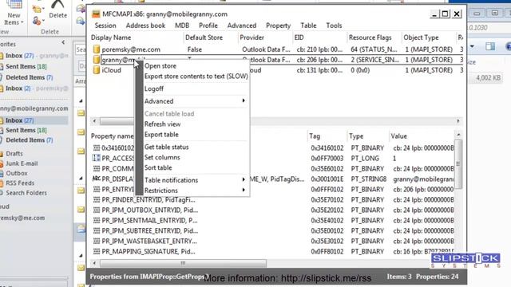Select Export store contents to text (SLOW)
Image resolution: width=511 pixels, height=287 pixels.
(x=196, y=77)
